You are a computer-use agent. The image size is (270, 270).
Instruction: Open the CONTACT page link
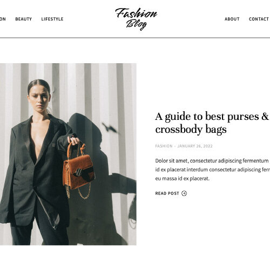click(x=259, y=19)
